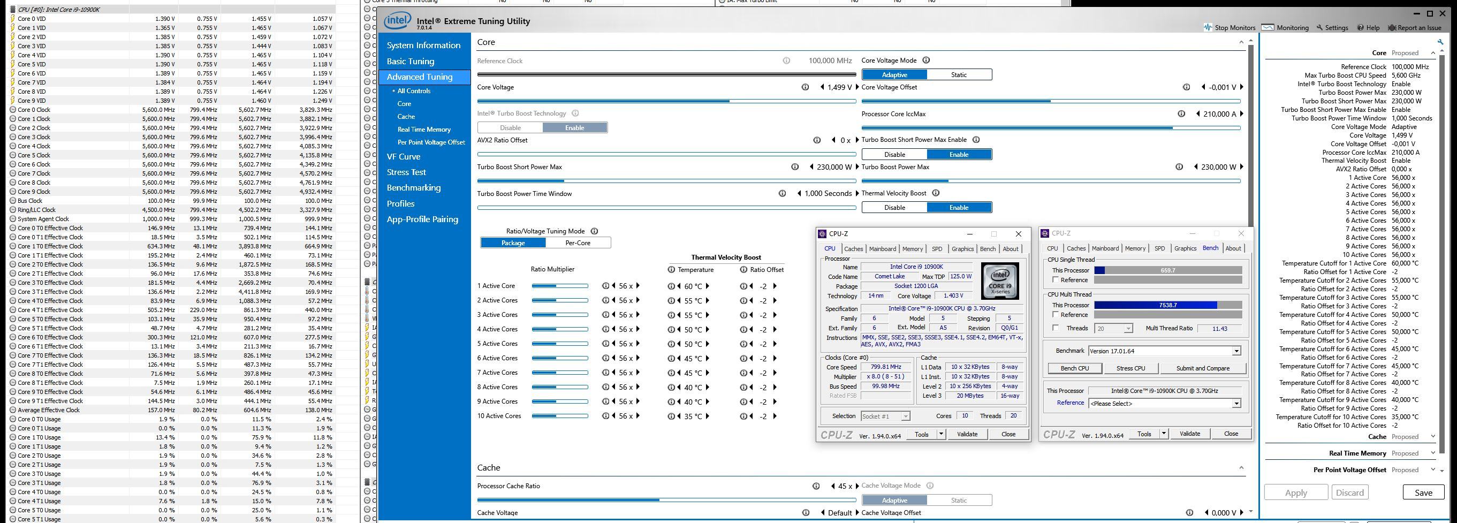
Task: Expand Per Point Voltage Offset Proposed section
Action: tap(1432, 469)
